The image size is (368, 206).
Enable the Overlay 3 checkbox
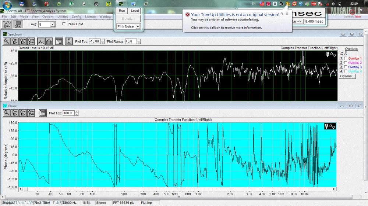346,67
